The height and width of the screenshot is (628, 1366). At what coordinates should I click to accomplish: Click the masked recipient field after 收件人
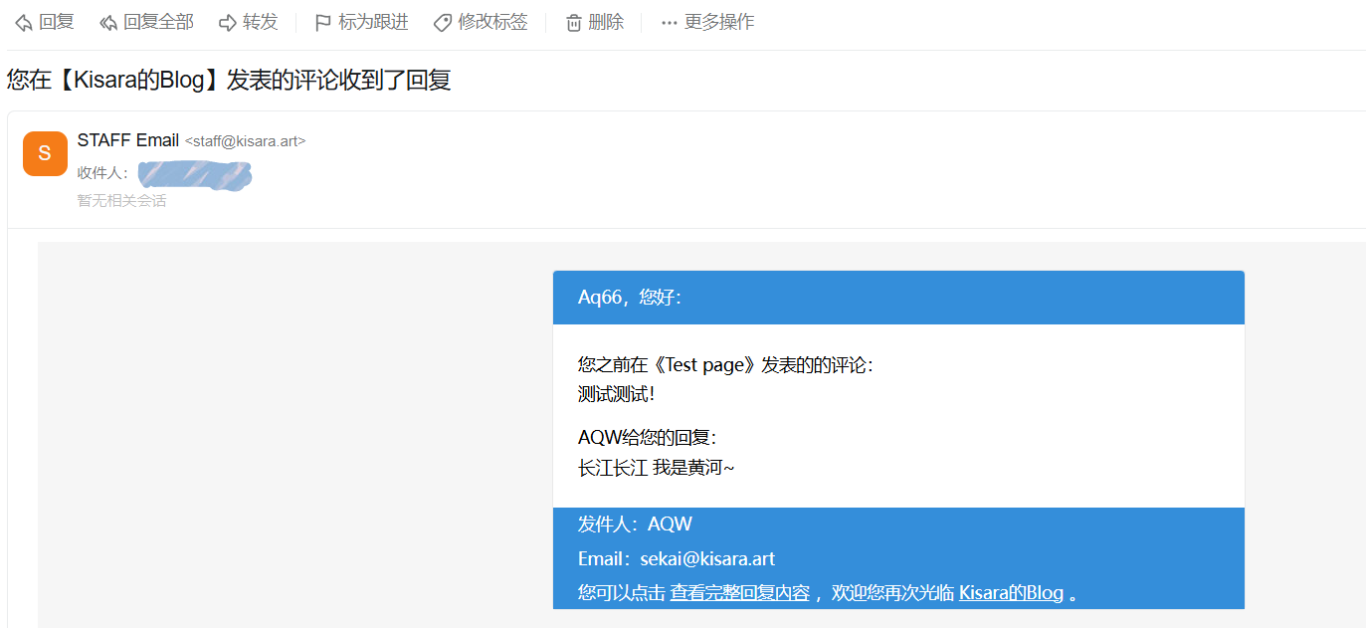click(x=195, y=173)
